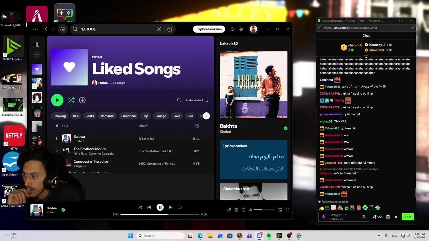Pause the current song Bakhta
Screen dimensions: 429x241
pyautogui.click(x=160, y=207)
